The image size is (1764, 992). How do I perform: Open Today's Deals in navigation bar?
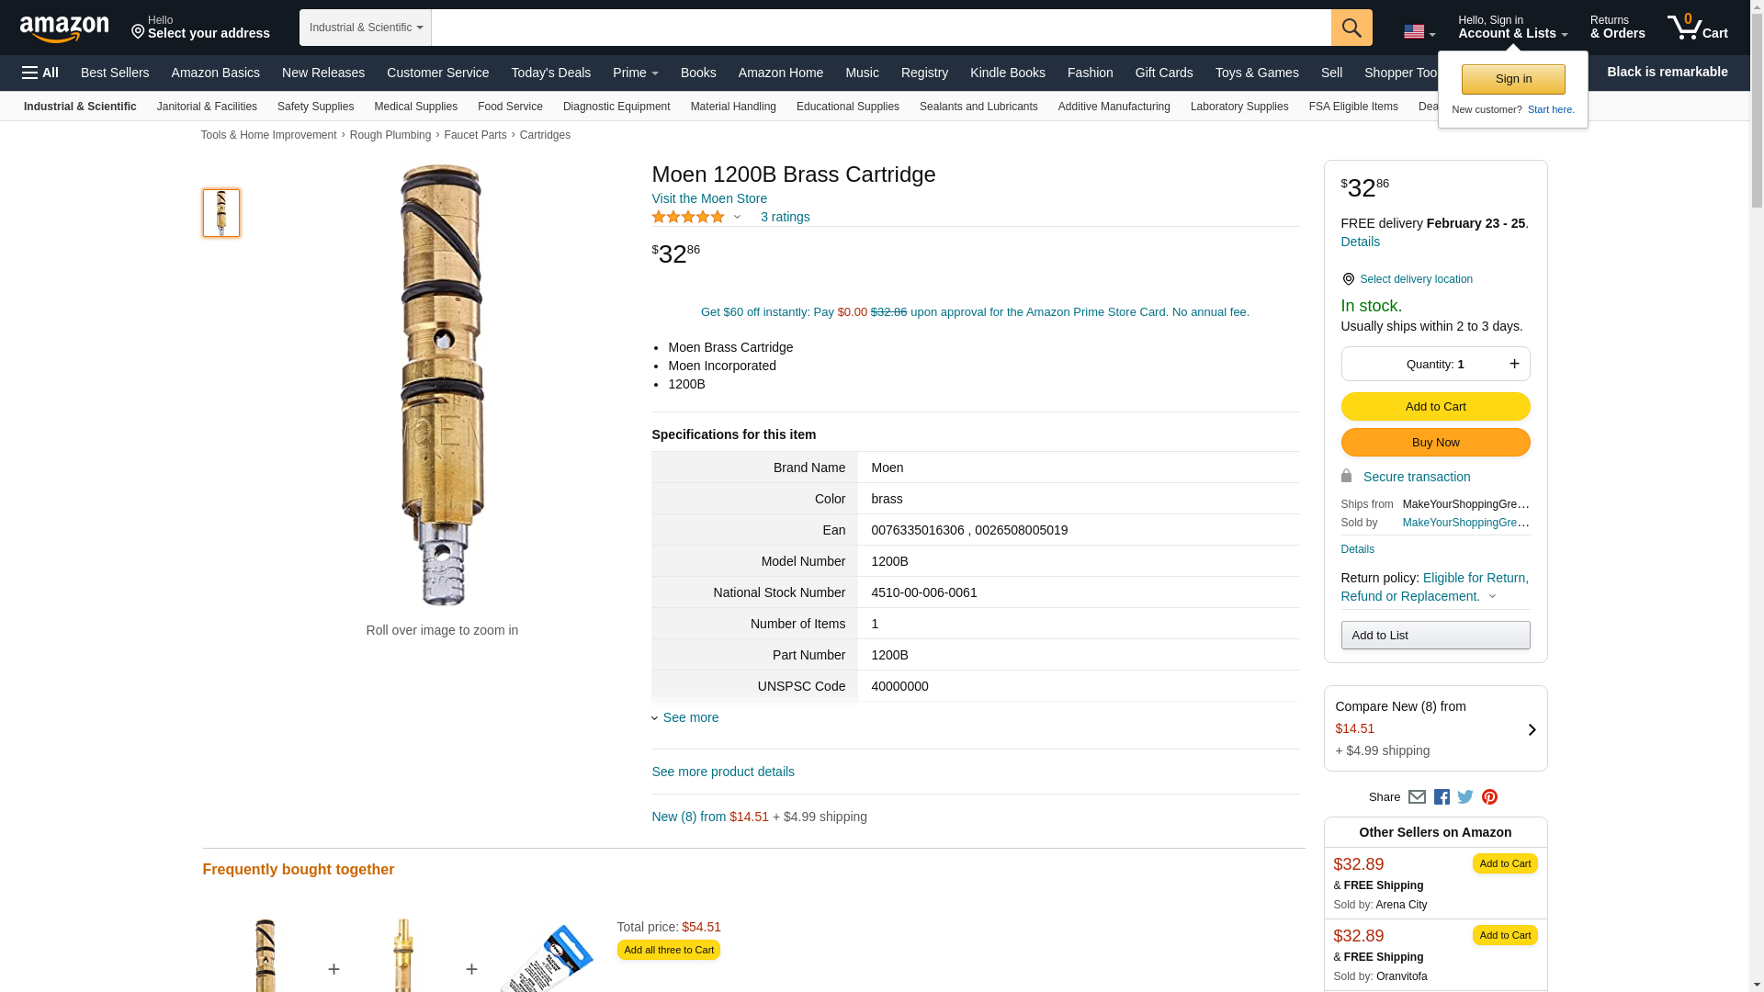point(550,73)
